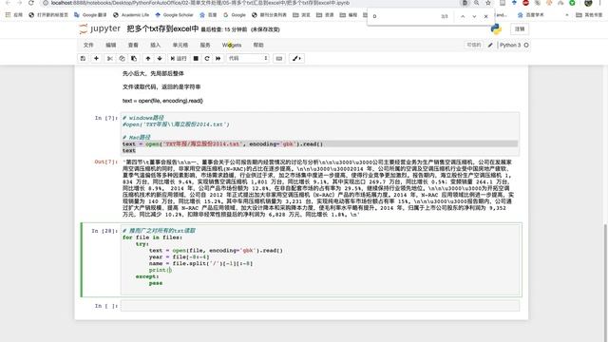Screen dimensions: 608x342
Task: Open the 单元格 menu
Action: (x=180, y=45)
